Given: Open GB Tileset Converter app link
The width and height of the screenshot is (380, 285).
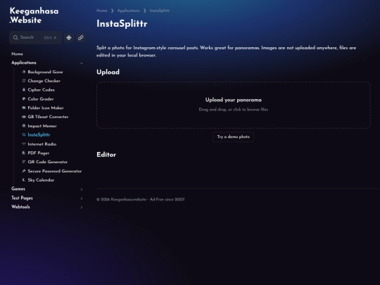Looking at the screenshot, I should tap(48, 117).
